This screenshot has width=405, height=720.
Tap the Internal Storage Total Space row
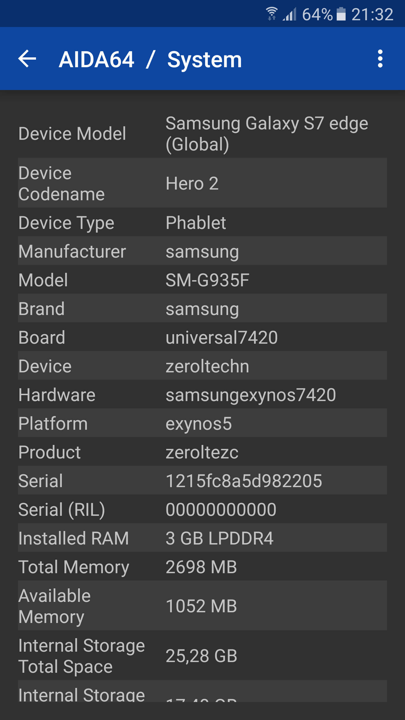(x=202, y=656)
